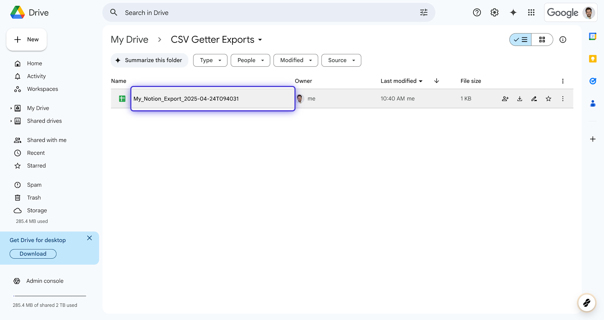The height and width of the screenshot is (320, 604).
Task: Expand the Type filter dropdown
Action: click(210, 60)
